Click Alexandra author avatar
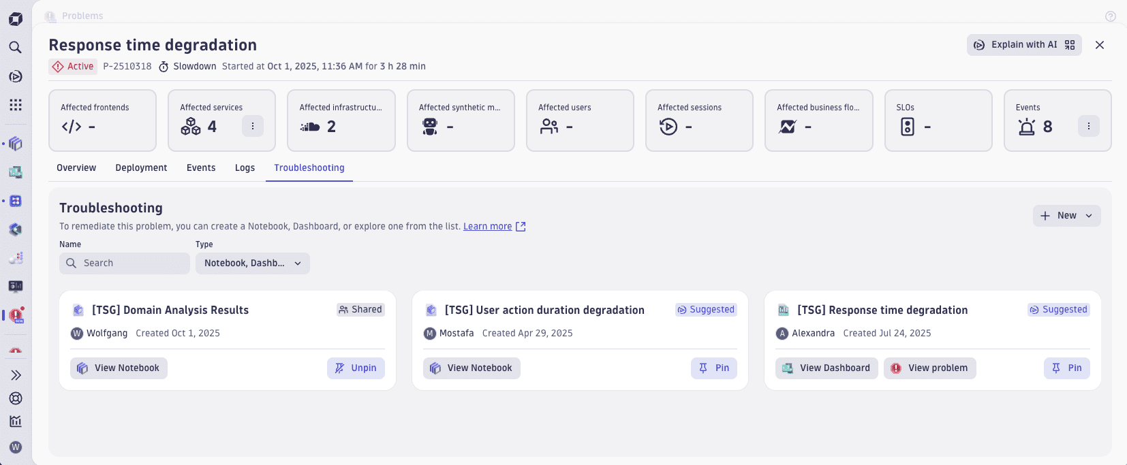Viewport: 1127px width, 465px height. 782,334
